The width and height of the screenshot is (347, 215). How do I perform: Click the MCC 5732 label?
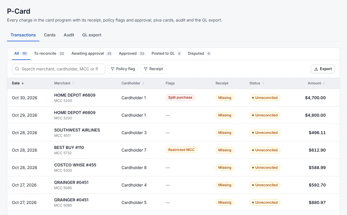point(63,153)
